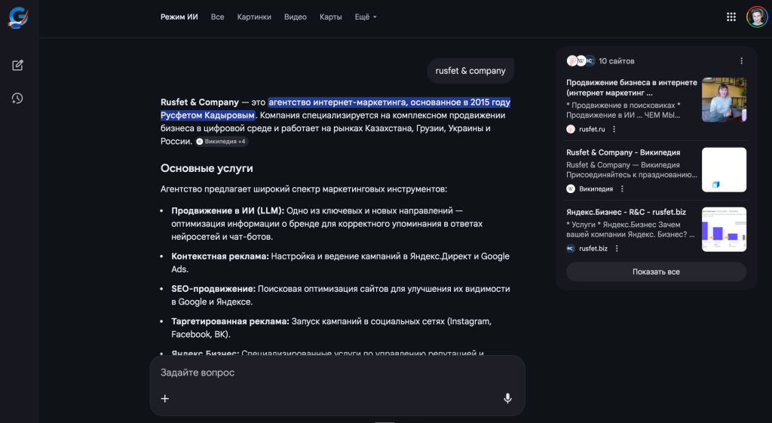Click the stacked site icons beside 10 сайтов
772x423 pixels.
[581, 61]
